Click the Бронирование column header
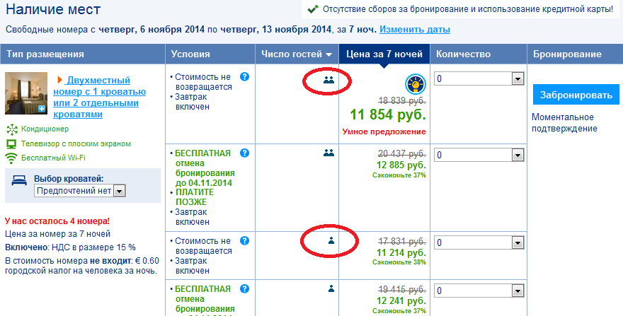623x316 pixels. [575, 54]
